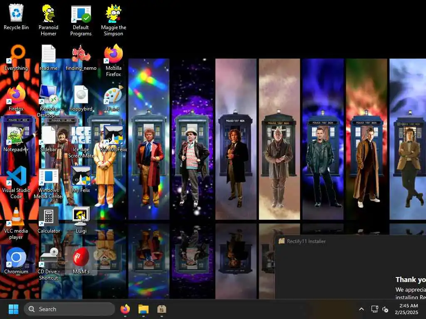
Task: Select the floppybird file icon
Action: click(x=81, y=99)
